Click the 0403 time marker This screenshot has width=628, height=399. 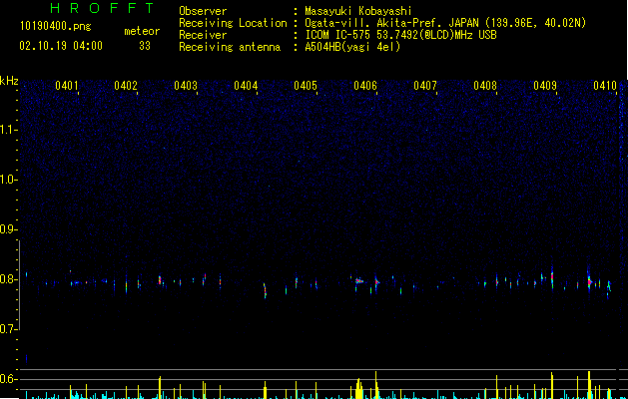[186, 86]
